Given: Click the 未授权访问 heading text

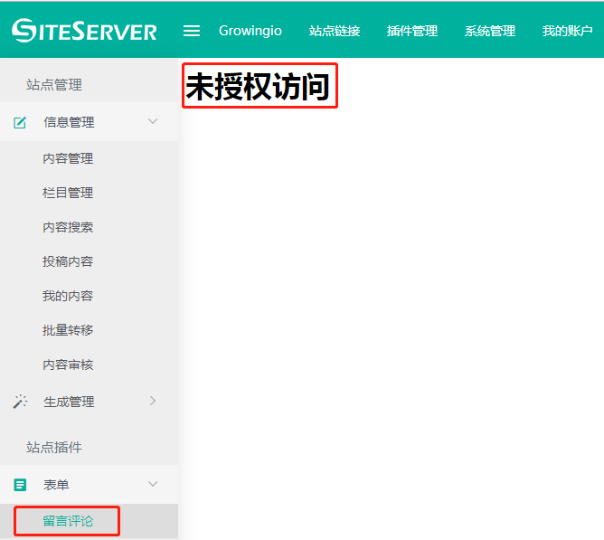Looking at the screenshot, I should (258, 86).
